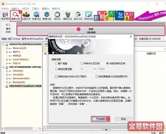Click the HD0 disk drive icon
This screenshot has height=134, width=166.
[x=7, y=44]
